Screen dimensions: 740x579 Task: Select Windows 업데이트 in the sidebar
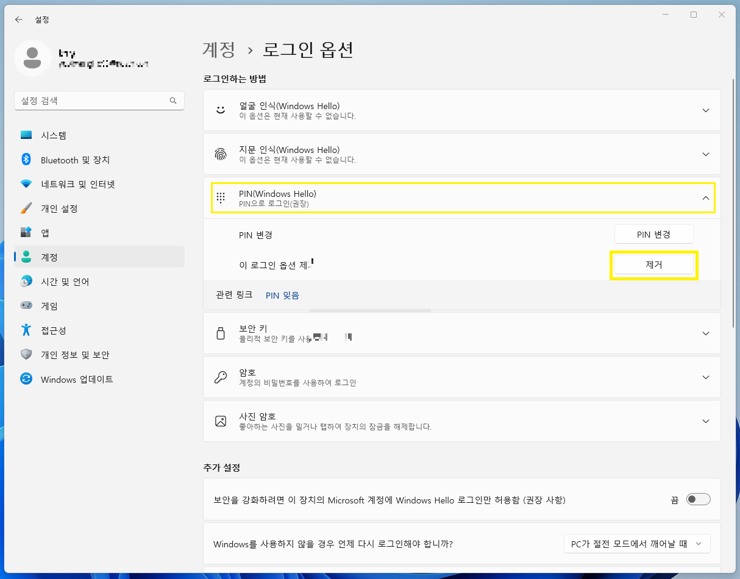coord(99,379)
